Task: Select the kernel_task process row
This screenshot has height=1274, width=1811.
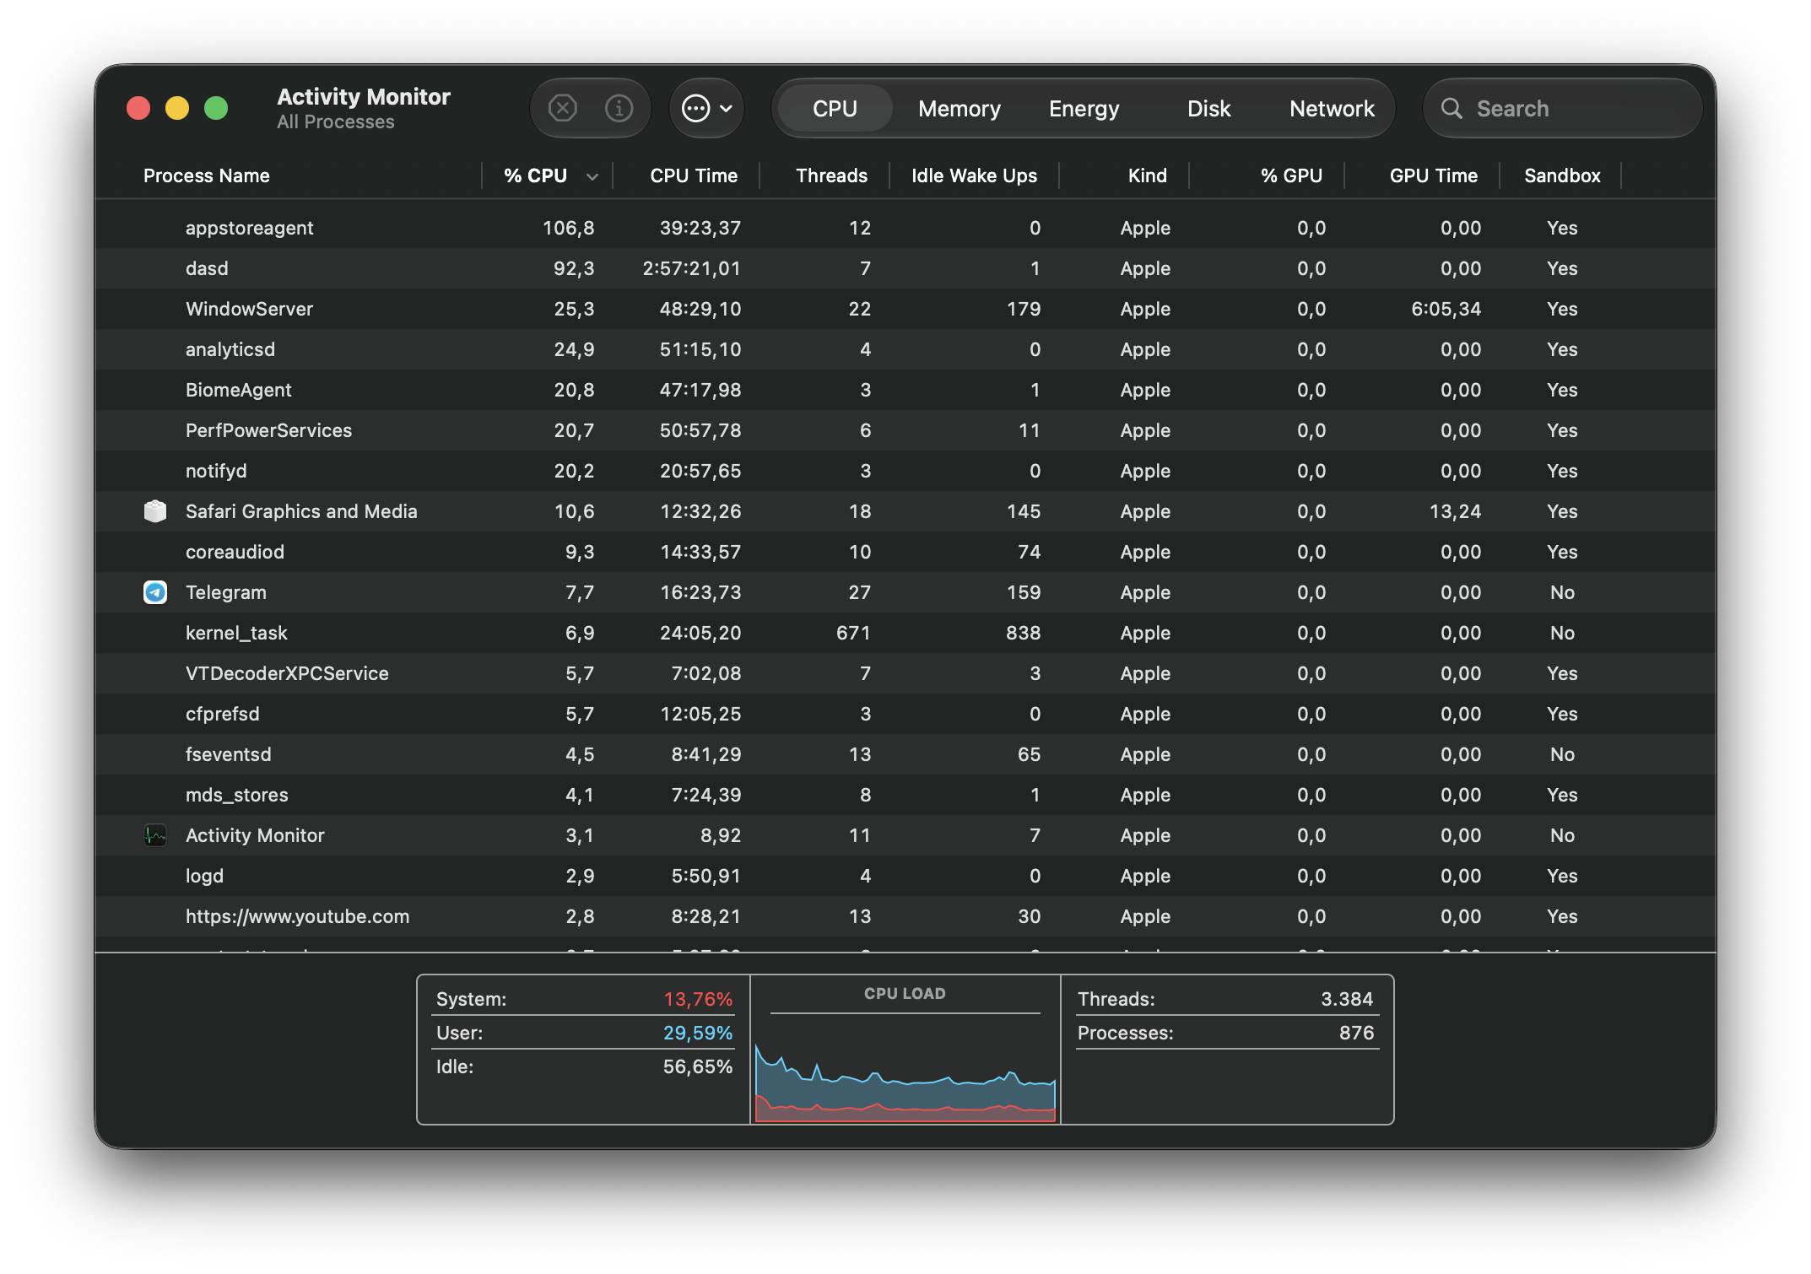Action: [905, 633]
